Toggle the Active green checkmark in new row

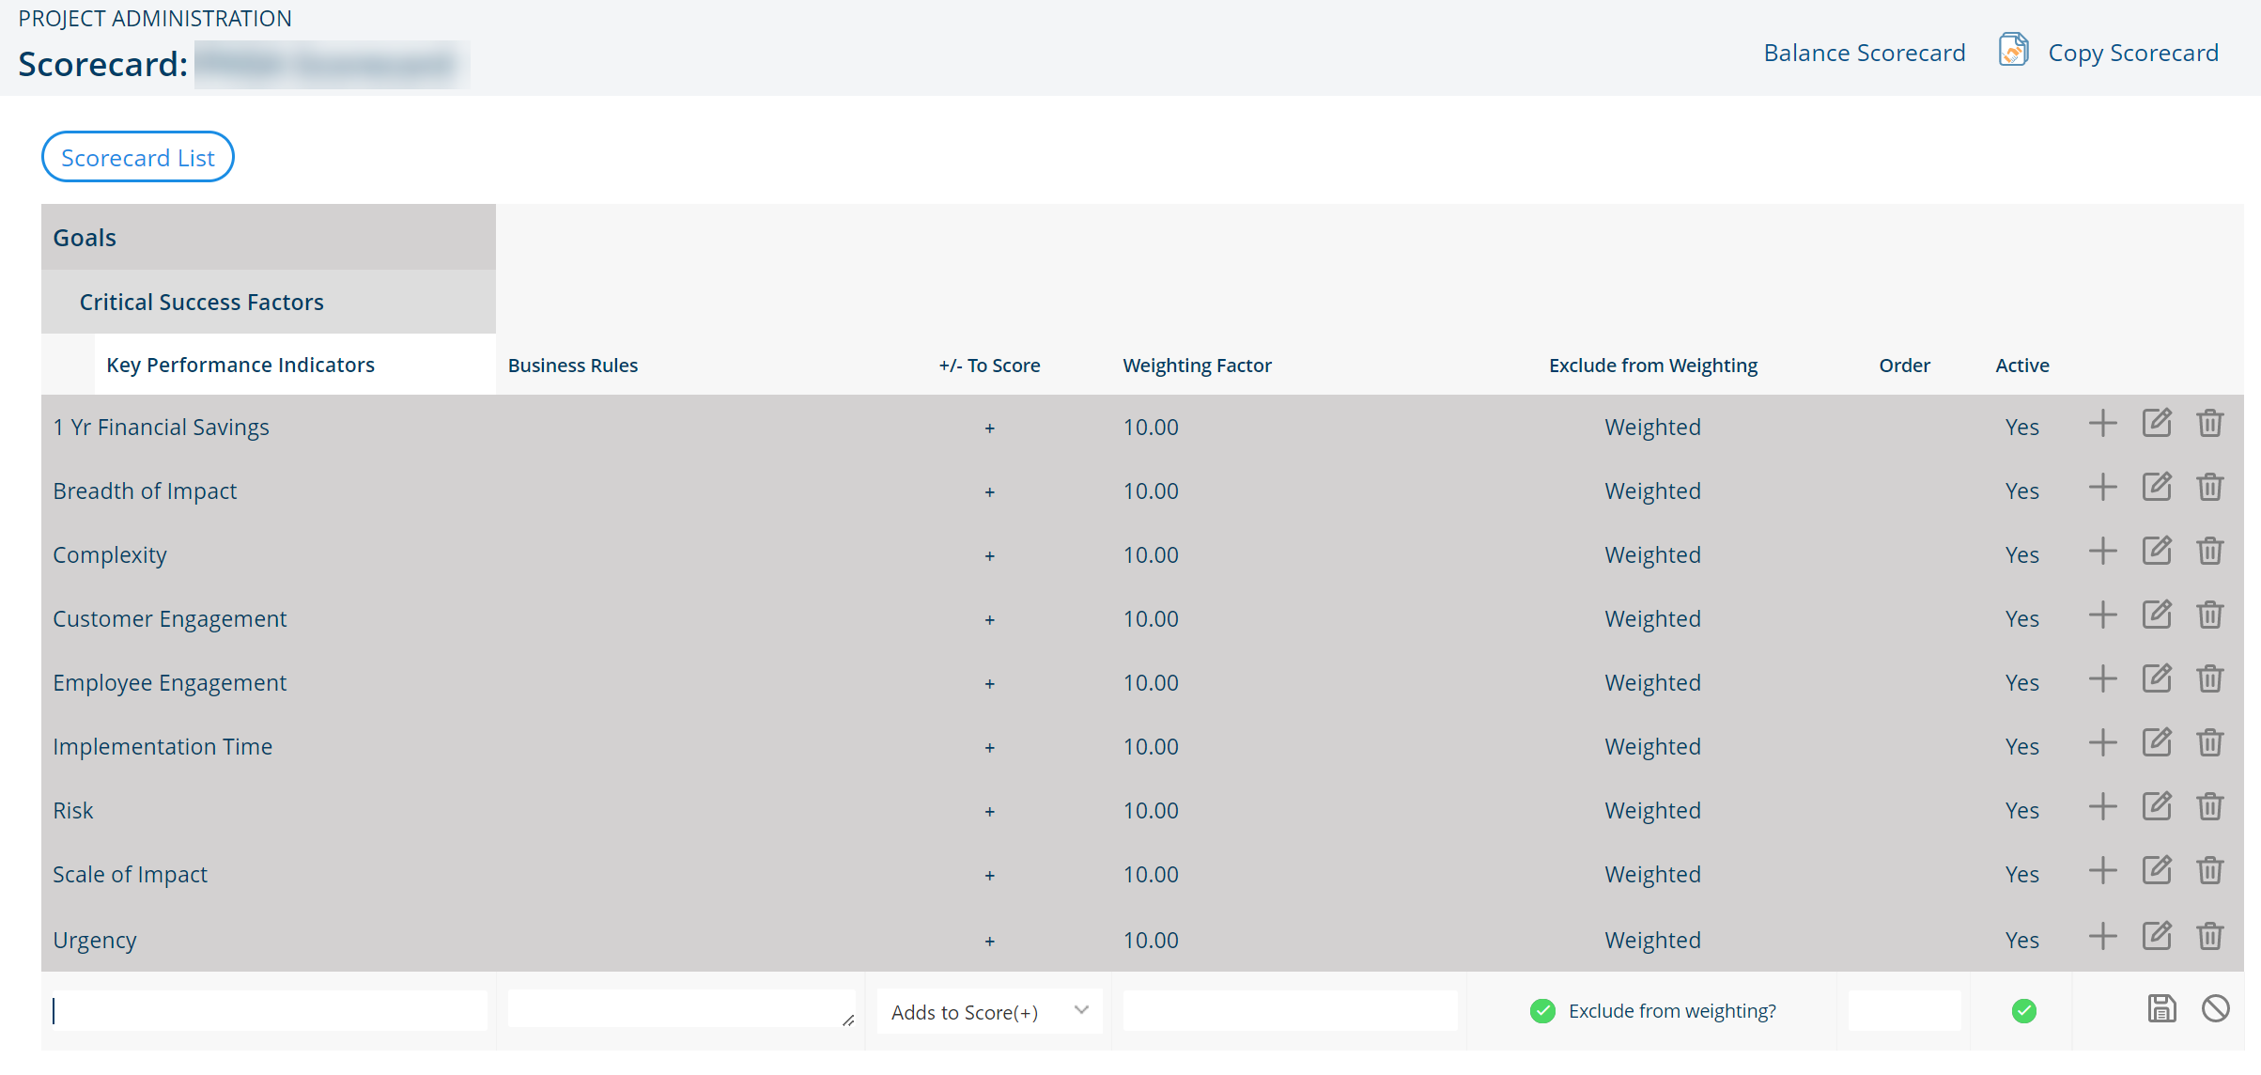[x=2023, y=1011]
